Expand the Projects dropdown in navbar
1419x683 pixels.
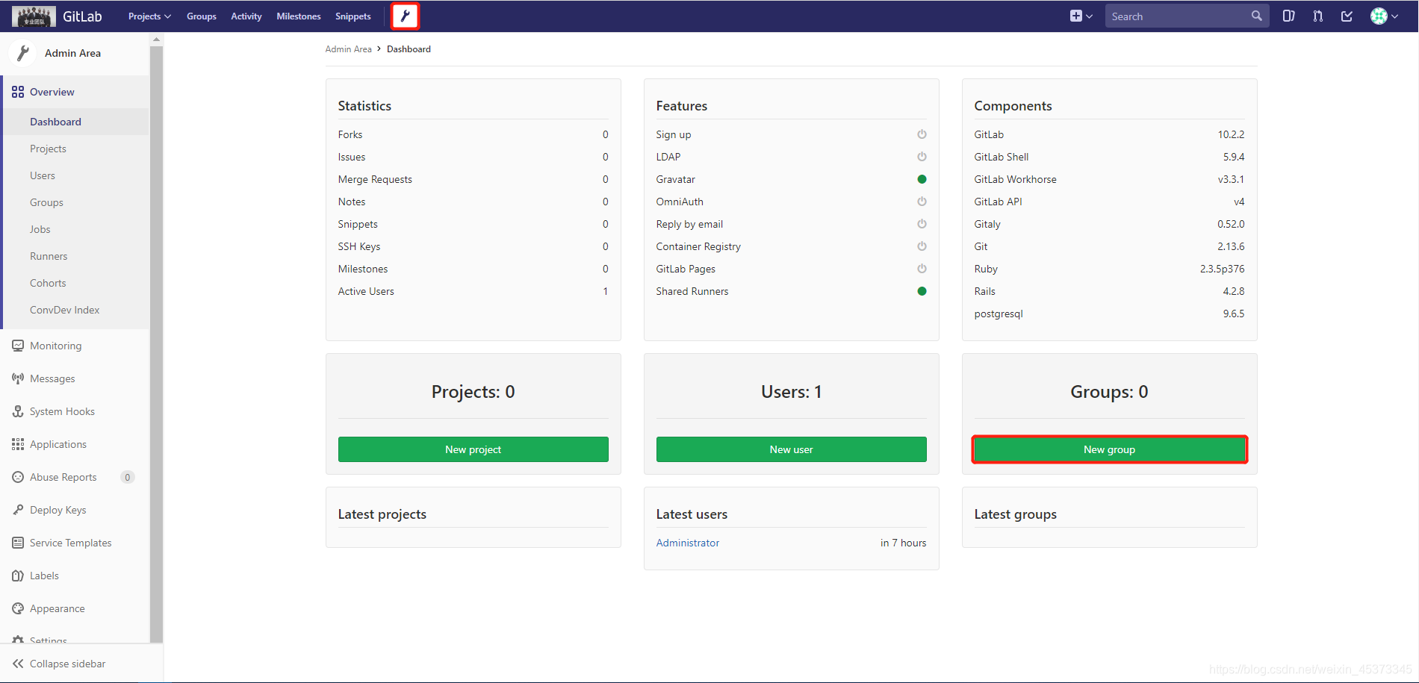point(149,16)
